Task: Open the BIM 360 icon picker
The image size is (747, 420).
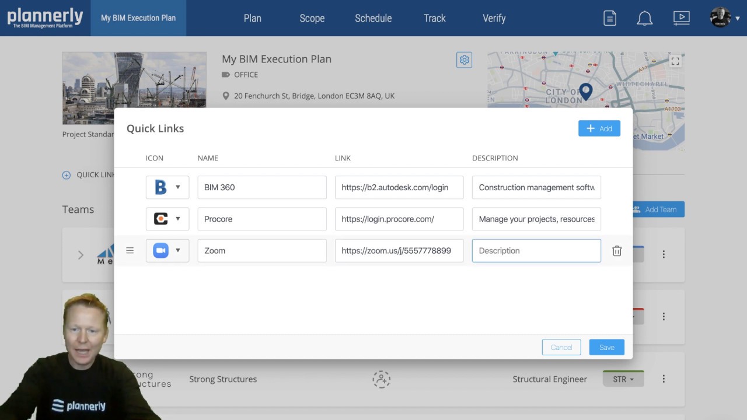Action: pyautogui.click(x=167, y=187)
